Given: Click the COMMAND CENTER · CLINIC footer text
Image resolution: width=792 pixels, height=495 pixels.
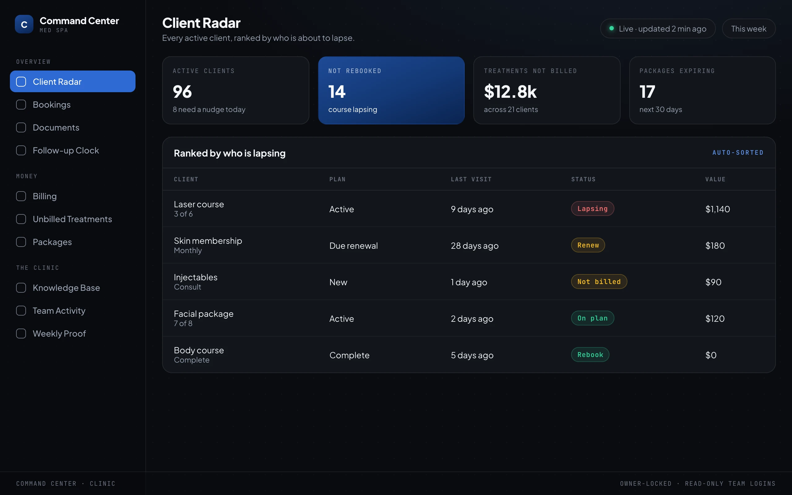Looking at the screenshot, I should tap(66, 484).
